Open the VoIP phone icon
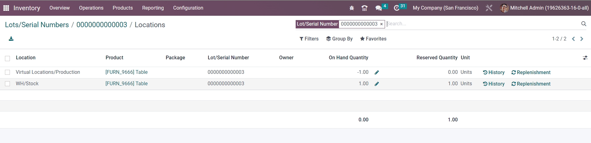 365,8
